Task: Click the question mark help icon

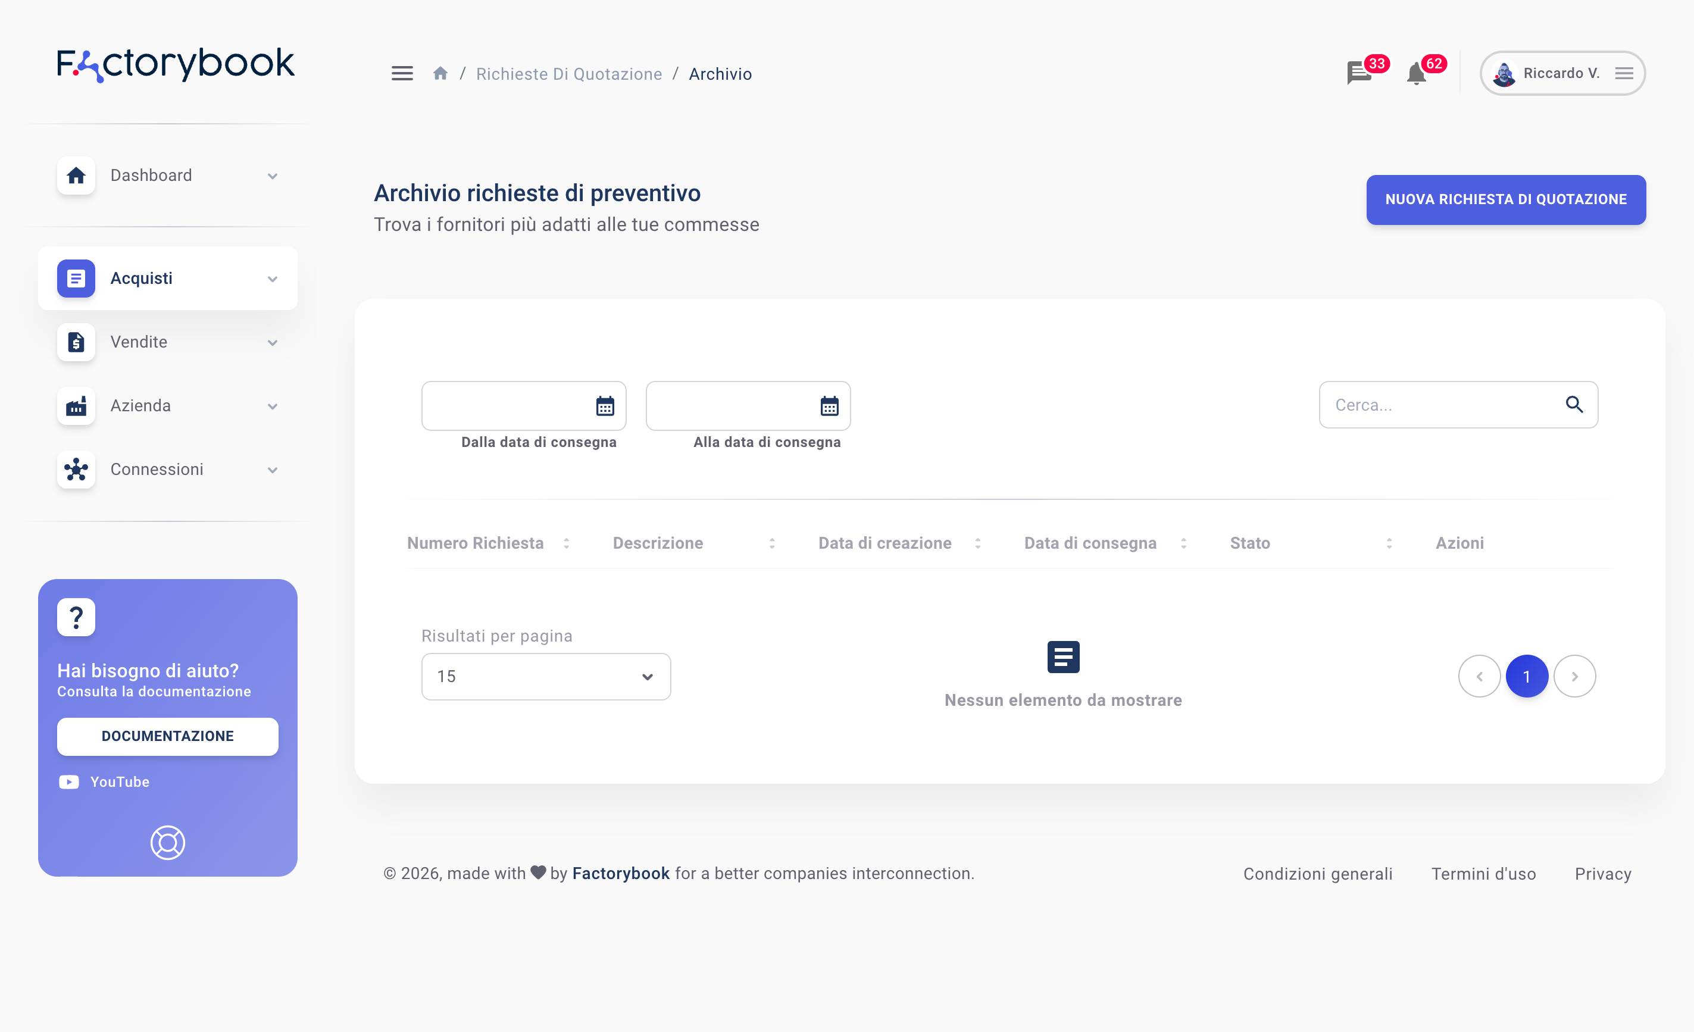Action: click(x=76, y=617)
